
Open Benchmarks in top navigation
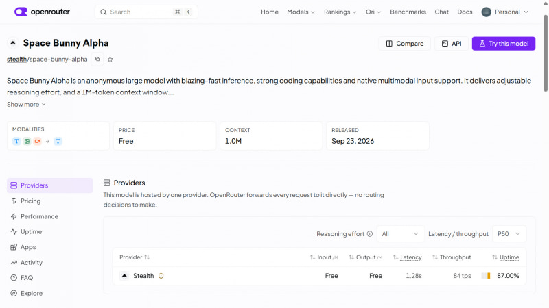point(408,12)
